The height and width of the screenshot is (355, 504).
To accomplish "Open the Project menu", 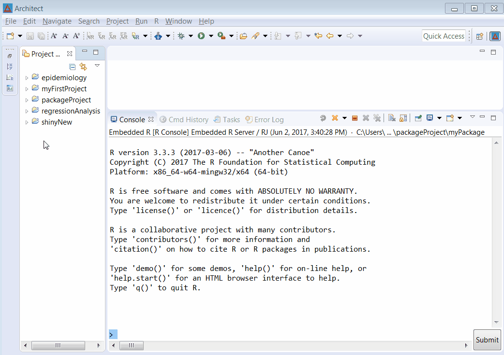I will point(118,21).
